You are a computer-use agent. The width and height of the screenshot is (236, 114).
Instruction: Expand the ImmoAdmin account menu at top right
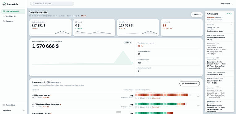[x=227, y=4]
